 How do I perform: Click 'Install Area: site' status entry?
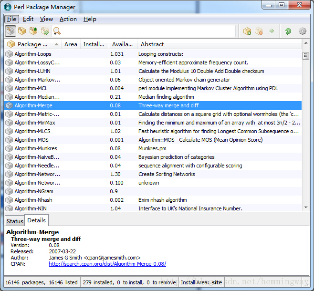(x=201, y=282)
